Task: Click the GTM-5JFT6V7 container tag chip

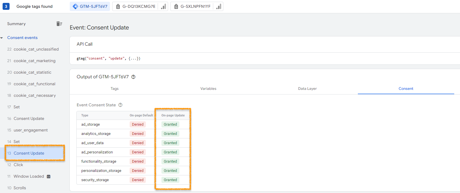Action: click(90, 6)
